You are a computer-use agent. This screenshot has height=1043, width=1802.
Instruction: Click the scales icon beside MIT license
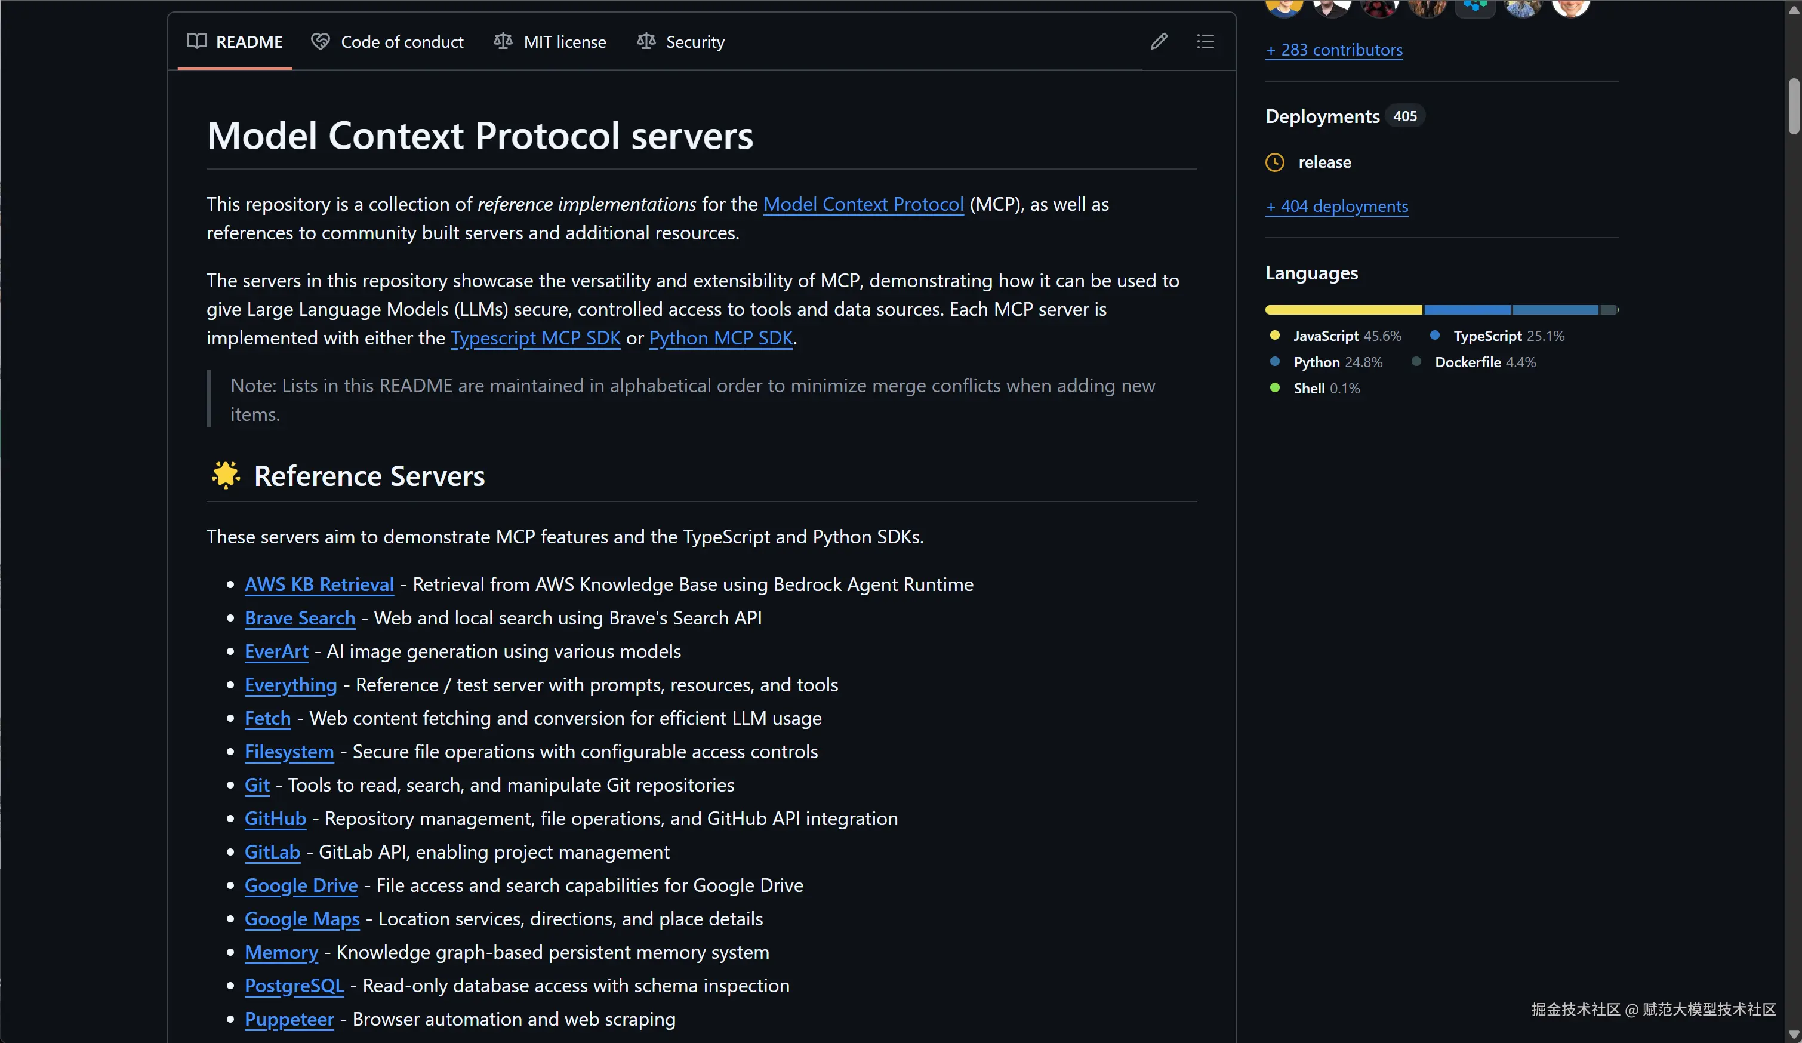click(x=503, y=41)
